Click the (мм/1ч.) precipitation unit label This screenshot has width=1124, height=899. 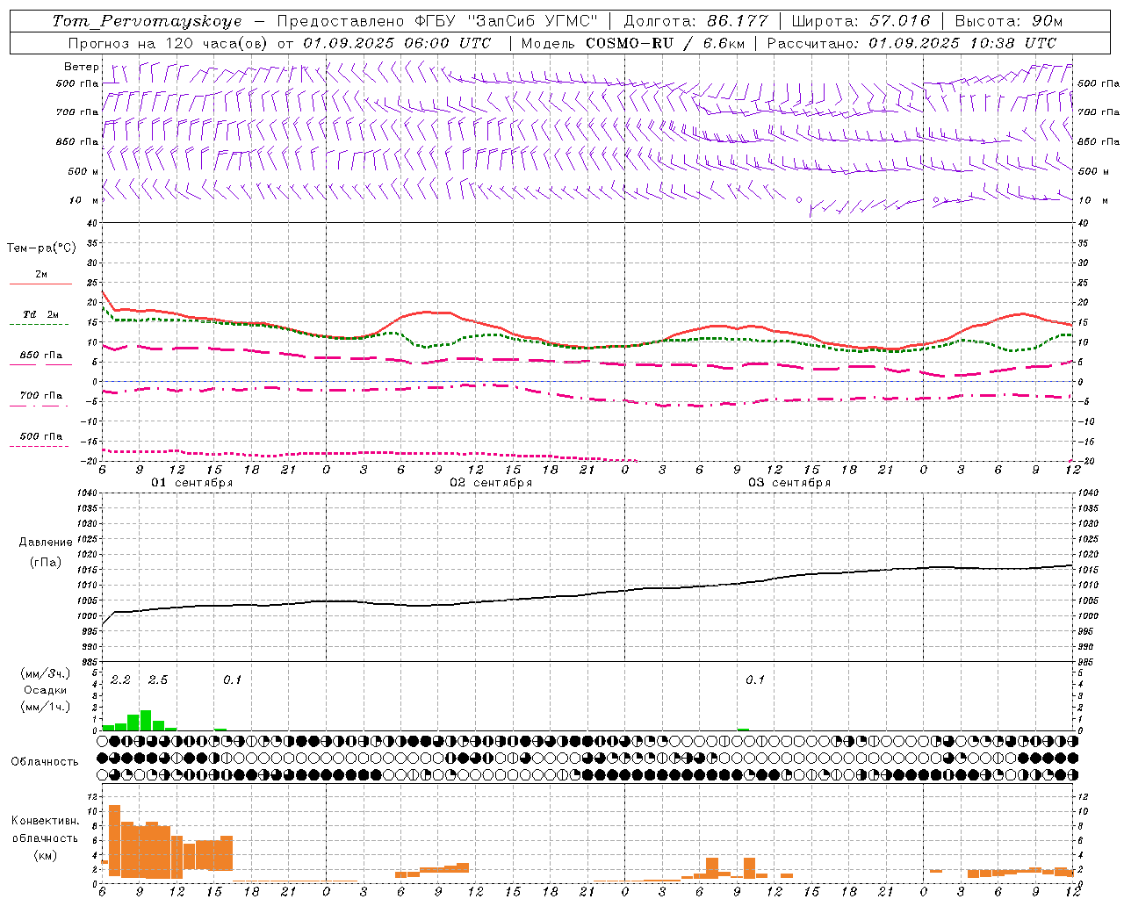pos(46,707)
